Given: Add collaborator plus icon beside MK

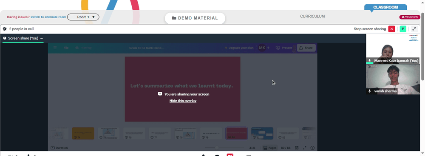Looking at the screenshot, I should [x=268, y=48].
